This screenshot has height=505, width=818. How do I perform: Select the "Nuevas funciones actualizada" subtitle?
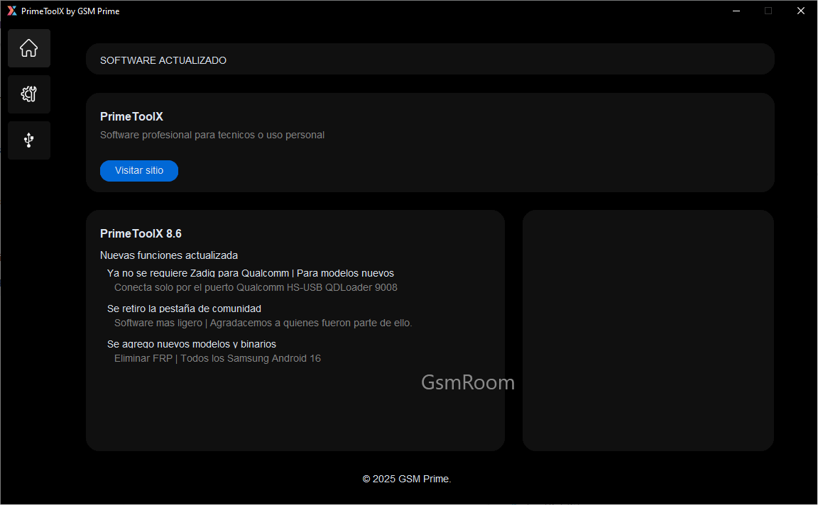(169, 255)
